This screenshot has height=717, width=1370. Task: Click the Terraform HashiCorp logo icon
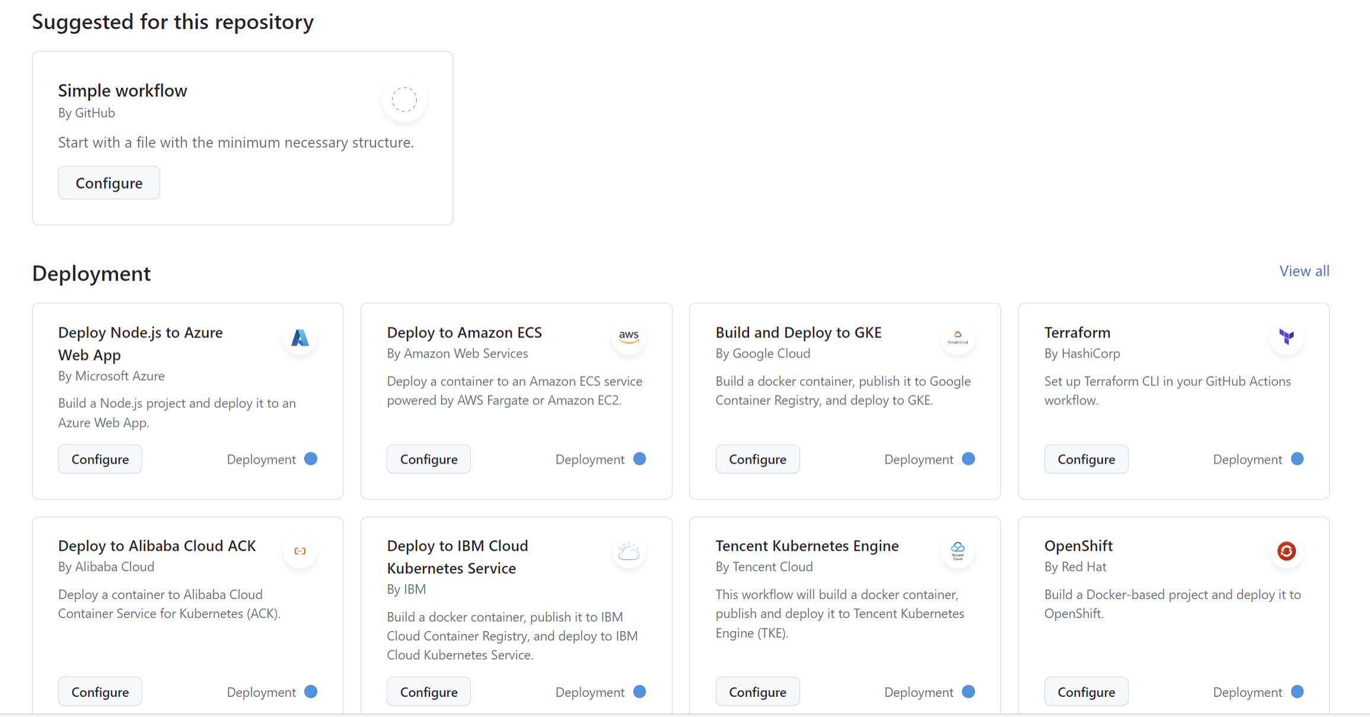(1286, 337)
